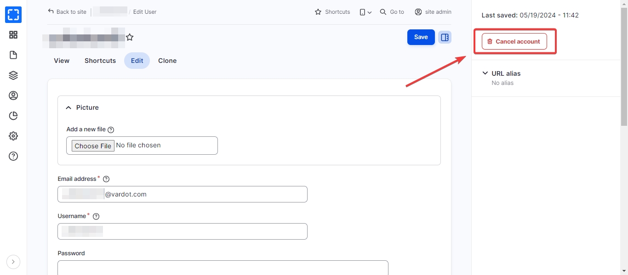Click the Cancel account button
Screen dimensions: 628x275
click(x=514, y=41)
